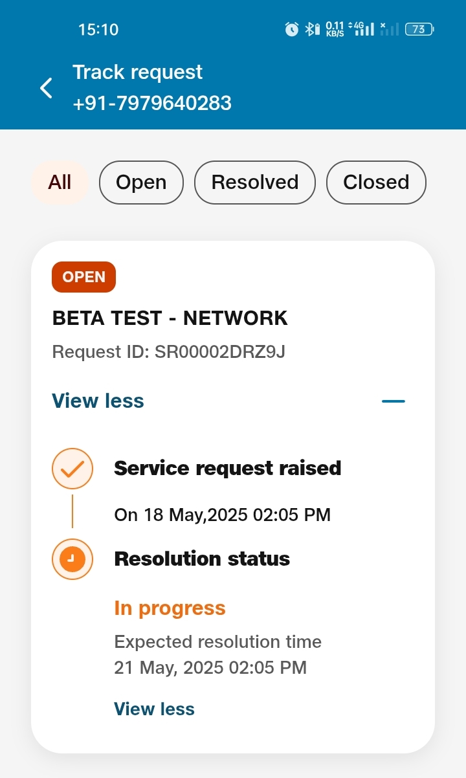The image size is (466, 778).
Task: Tap the alarm clock status icon
Action: coord(292,29)
